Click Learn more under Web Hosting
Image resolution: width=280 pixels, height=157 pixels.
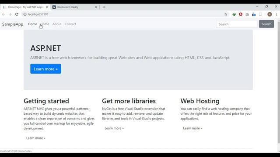[192, 128]
